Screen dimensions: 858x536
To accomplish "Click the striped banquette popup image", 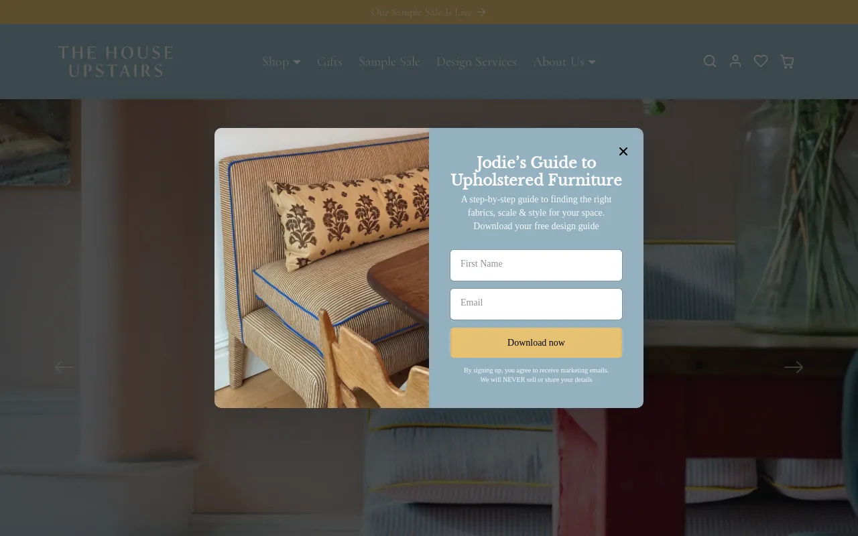I will [322, 268].
